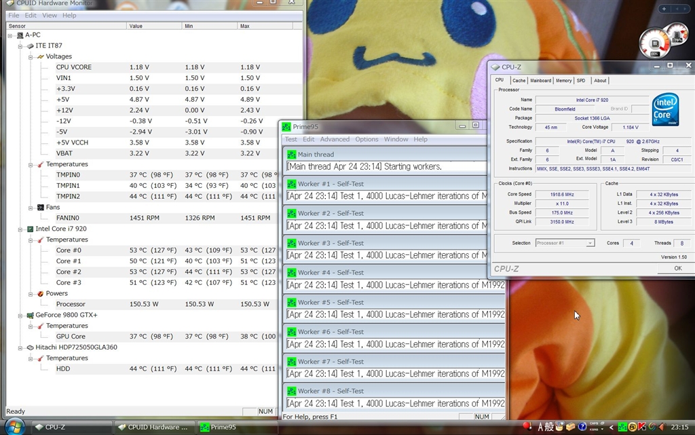Click the Sensor column header
The height and width of the screenshot is (435, 695).
(67, 26)
